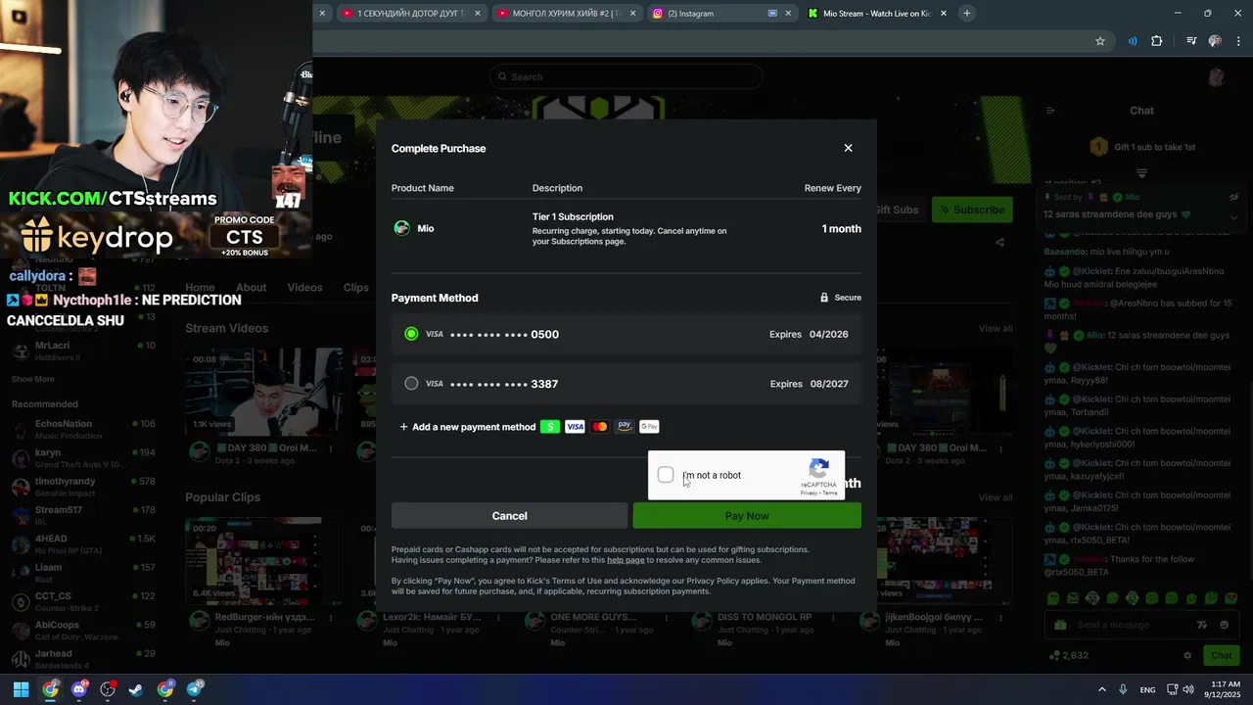Open the Clips tab on Mio's channel
This screenshot has height=705, width=1253.
click(x=355, y=288)
